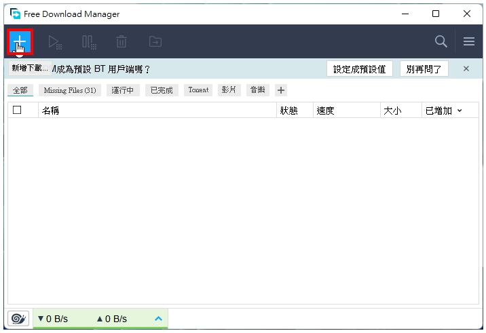This screenshot has height=333, width=486.
Task: Open the search magnifier icon
Action: pyautogui.click(x=441, y=41)
